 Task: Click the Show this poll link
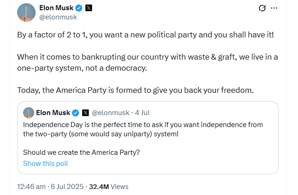click(45, 163)
